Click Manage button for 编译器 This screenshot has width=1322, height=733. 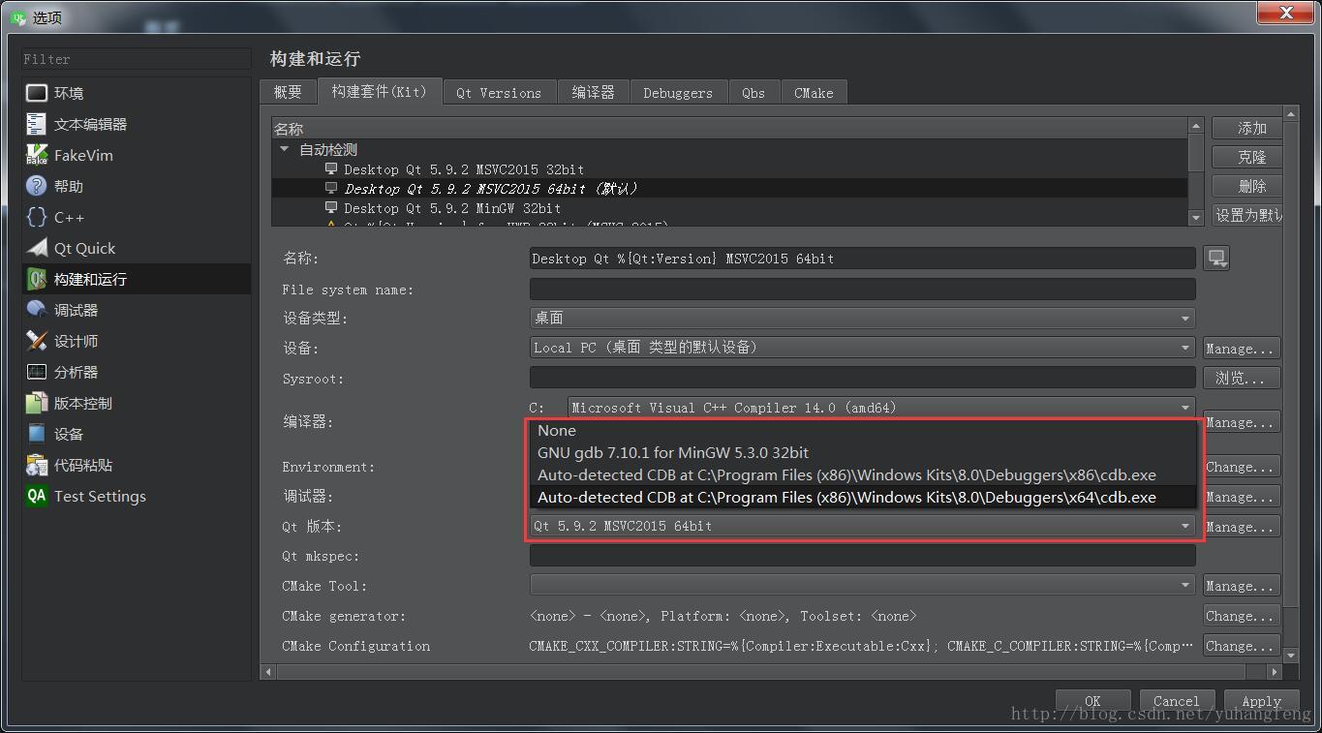pos(1242,422)
